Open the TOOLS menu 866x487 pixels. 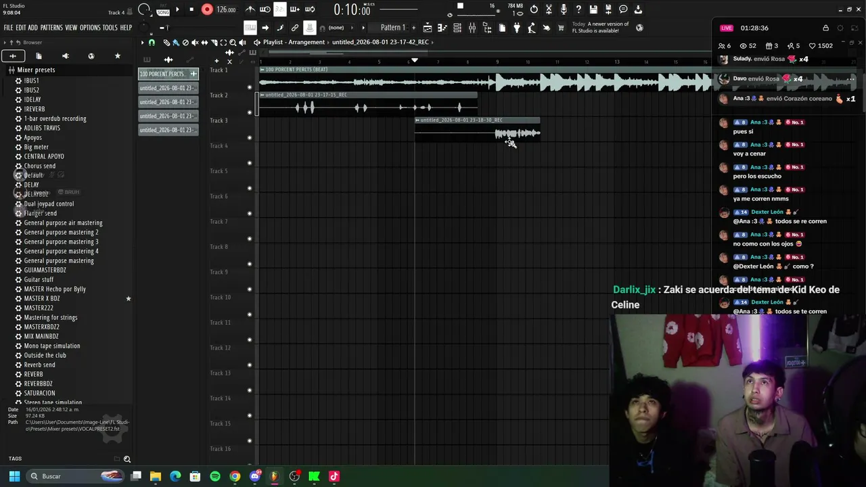click(x=110, y=28)
